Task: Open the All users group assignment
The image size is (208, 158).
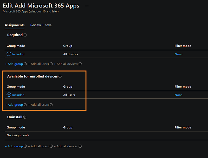Action: tap(69, 95)
